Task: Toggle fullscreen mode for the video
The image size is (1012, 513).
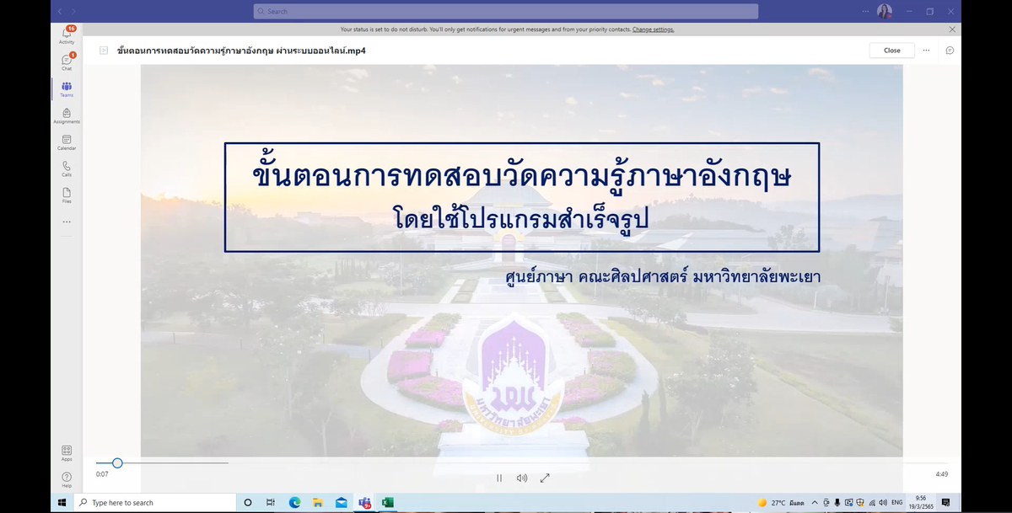Action: pyautogui.click(x=545, y=478)
